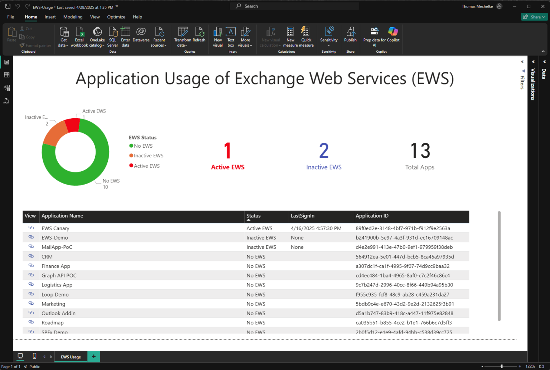550x370 pixels.
Task: Open the Optimize menu
Action: point(116,17)
